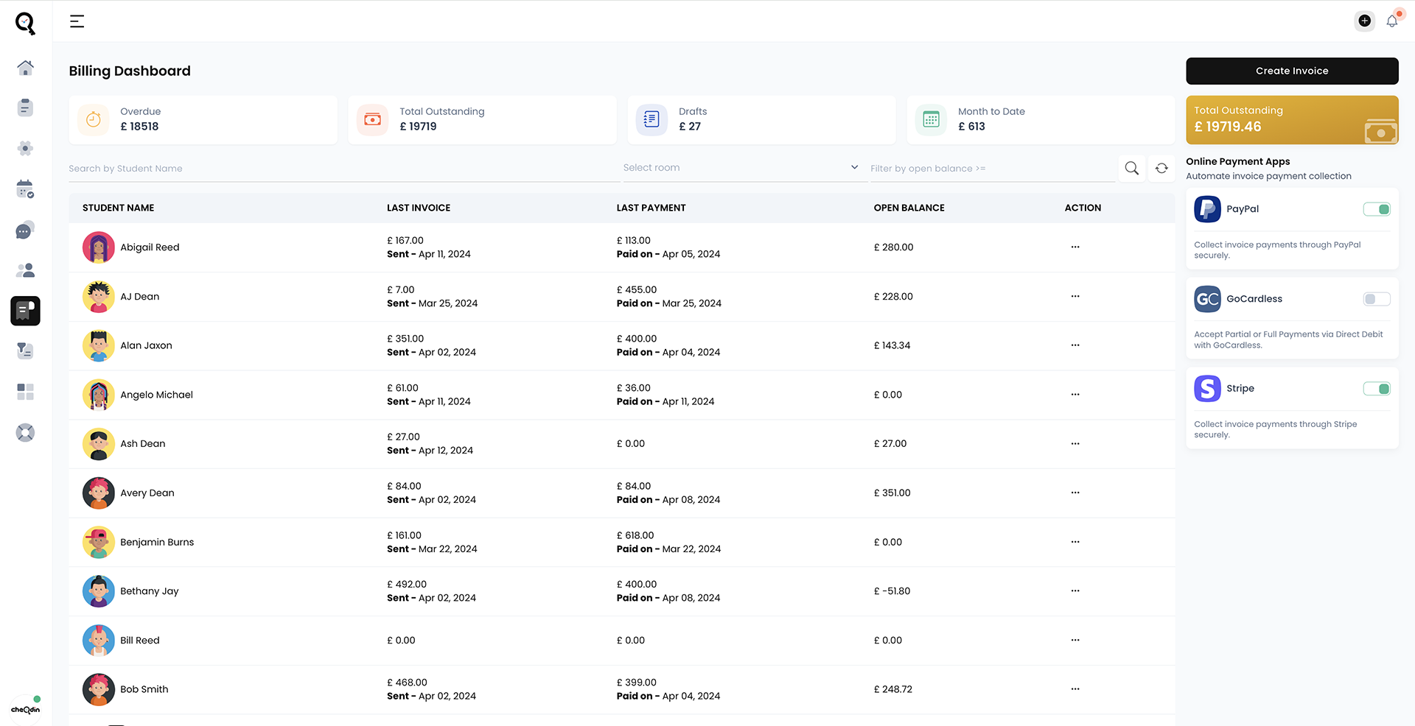Click the open balance £ -51.80
The width and height of the screenshot is (1415, 726).
[x=892, y=591]
